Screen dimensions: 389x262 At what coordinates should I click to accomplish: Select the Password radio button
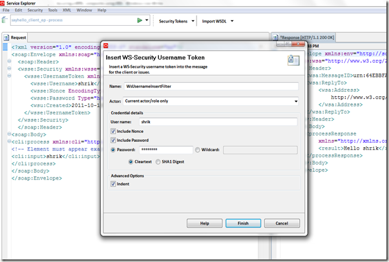[x=113, y=150]
